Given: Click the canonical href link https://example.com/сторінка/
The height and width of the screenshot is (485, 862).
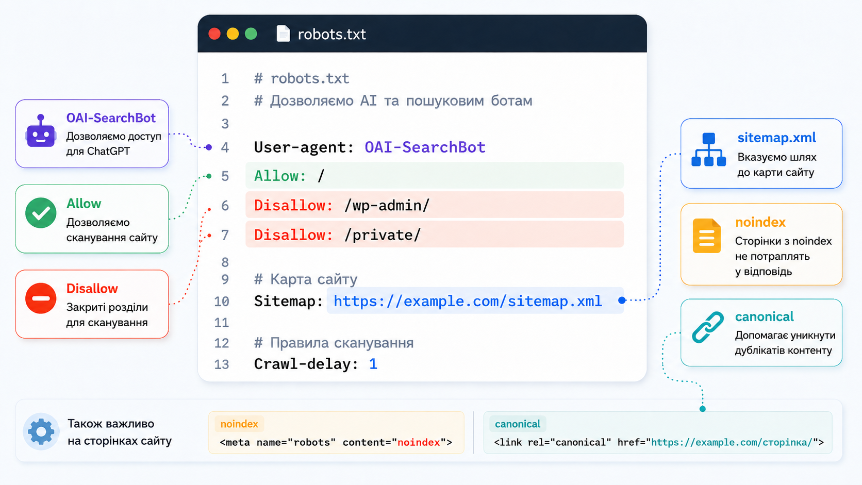Looking at the screenshot, I should tap(732, 442).
